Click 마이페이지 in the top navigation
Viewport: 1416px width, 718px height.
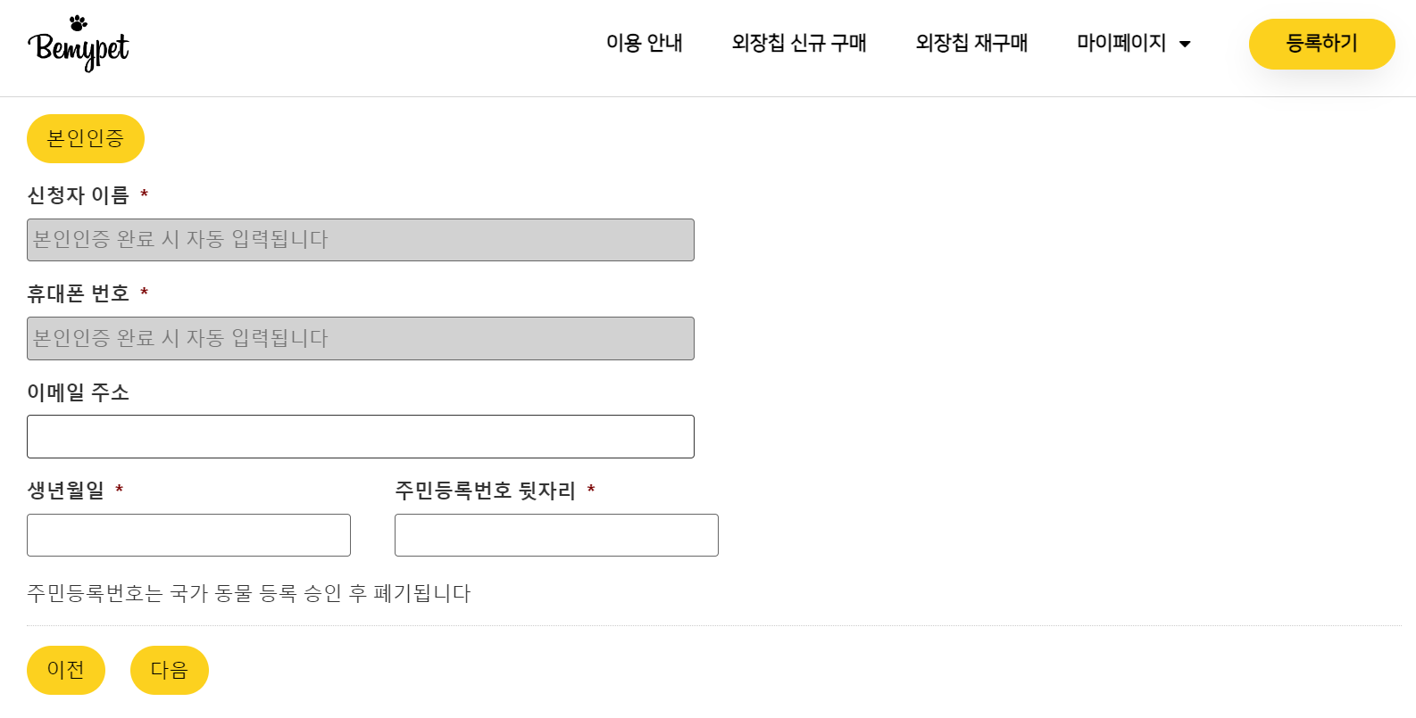click(1123, 43)
